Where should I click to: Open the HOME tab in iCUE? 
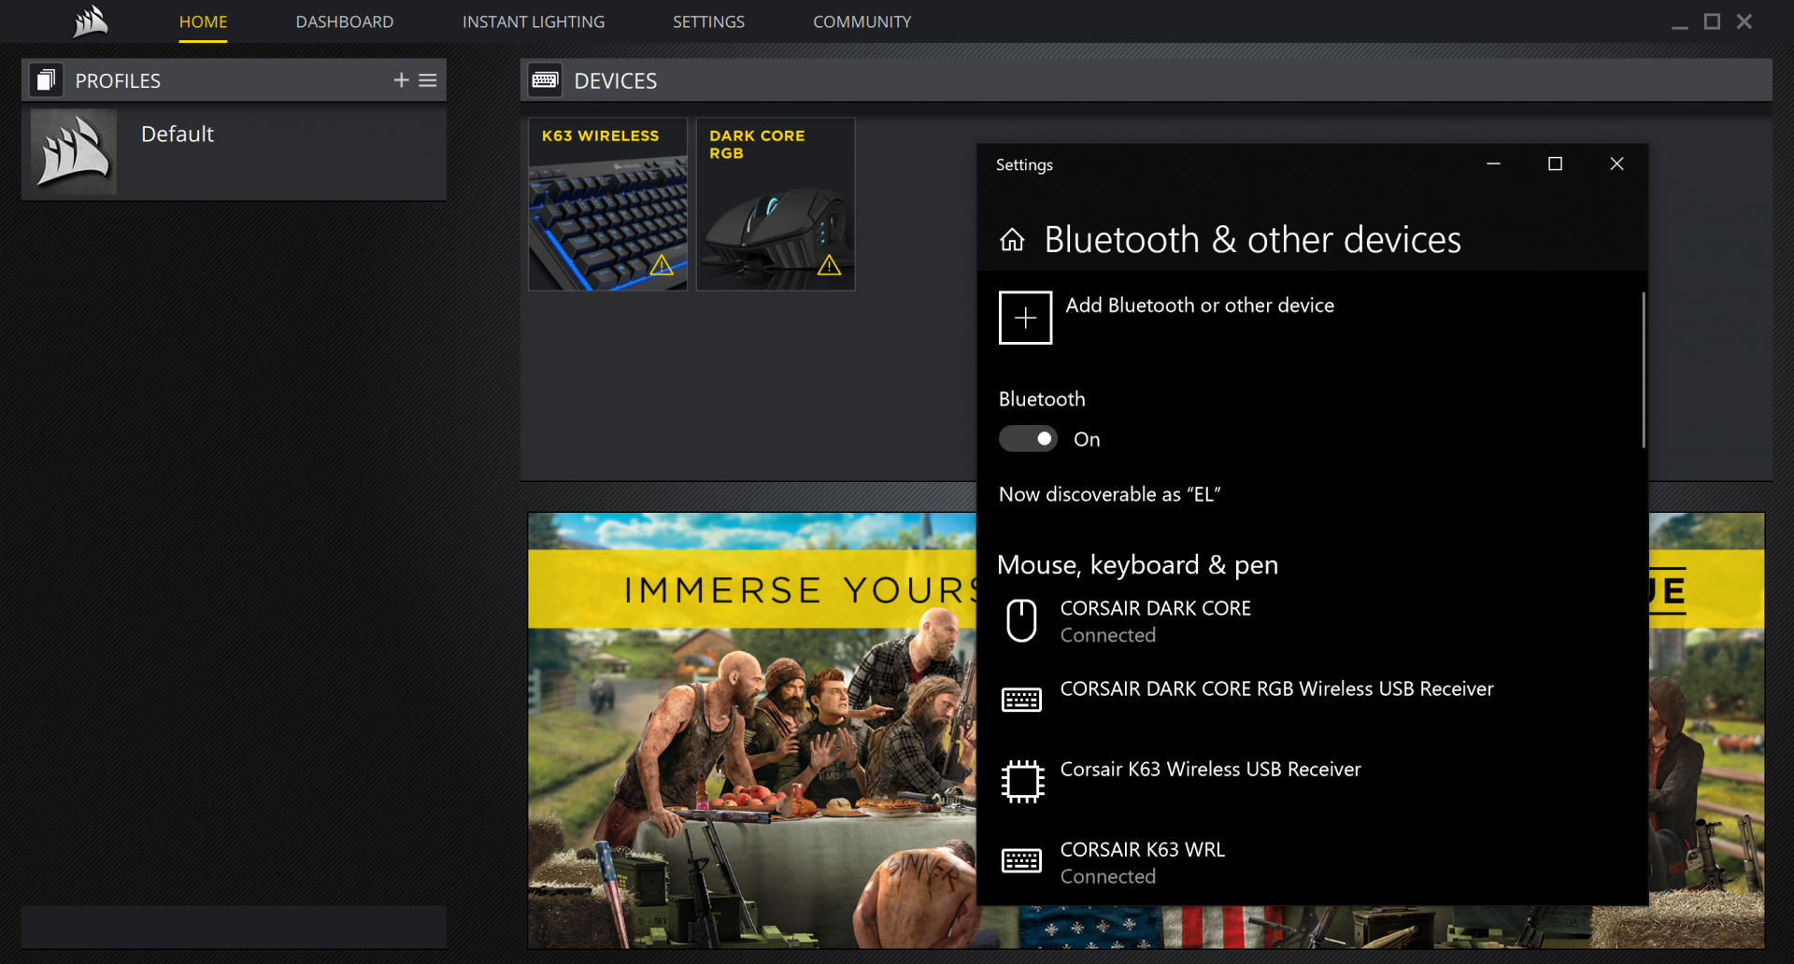coord(203,21)
